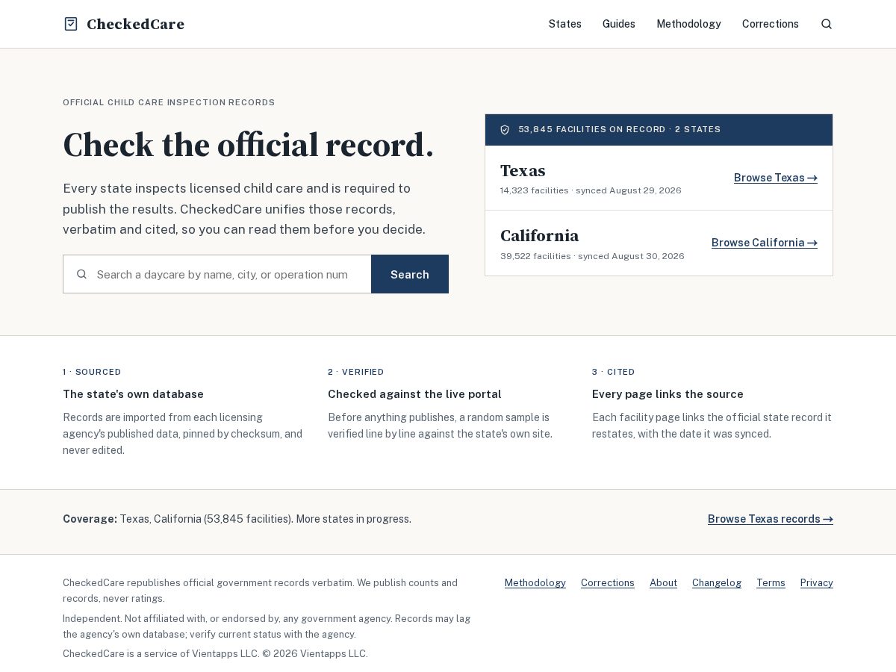Click "Every page links the source" heading
The image size is (896, 672).
pyautogui.click(x=668, y=394)
